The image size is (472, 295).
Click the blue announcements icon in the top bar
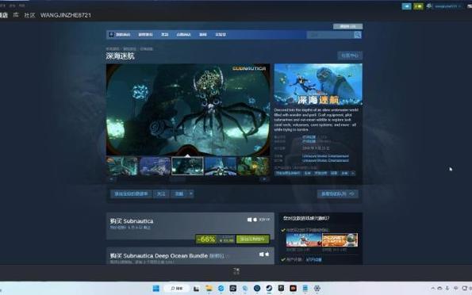click(x=406, y=6)
